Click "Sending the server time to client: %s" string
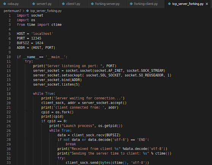 pos(109,153)
